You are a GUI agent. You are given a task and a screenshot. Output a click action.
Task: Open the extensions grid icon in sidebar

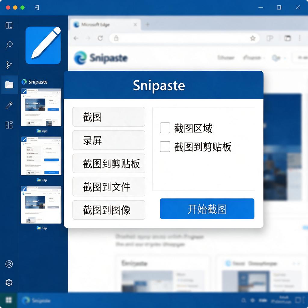(x=9, y=125)
